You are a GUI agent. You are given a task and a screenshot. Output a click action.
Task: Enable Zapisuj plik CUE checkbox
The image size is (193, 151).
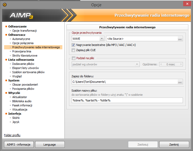click(73, 50)
